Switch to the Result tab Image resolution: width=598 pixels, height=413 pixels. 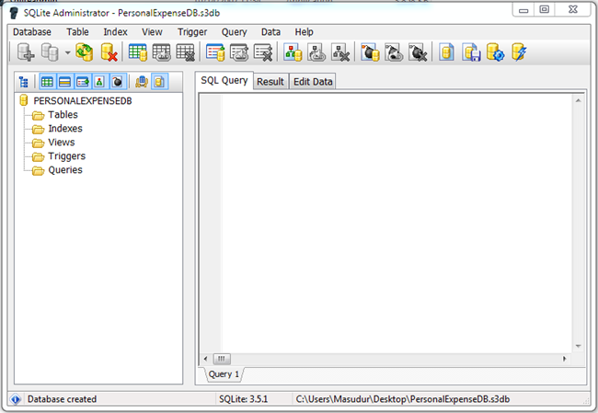270,82
